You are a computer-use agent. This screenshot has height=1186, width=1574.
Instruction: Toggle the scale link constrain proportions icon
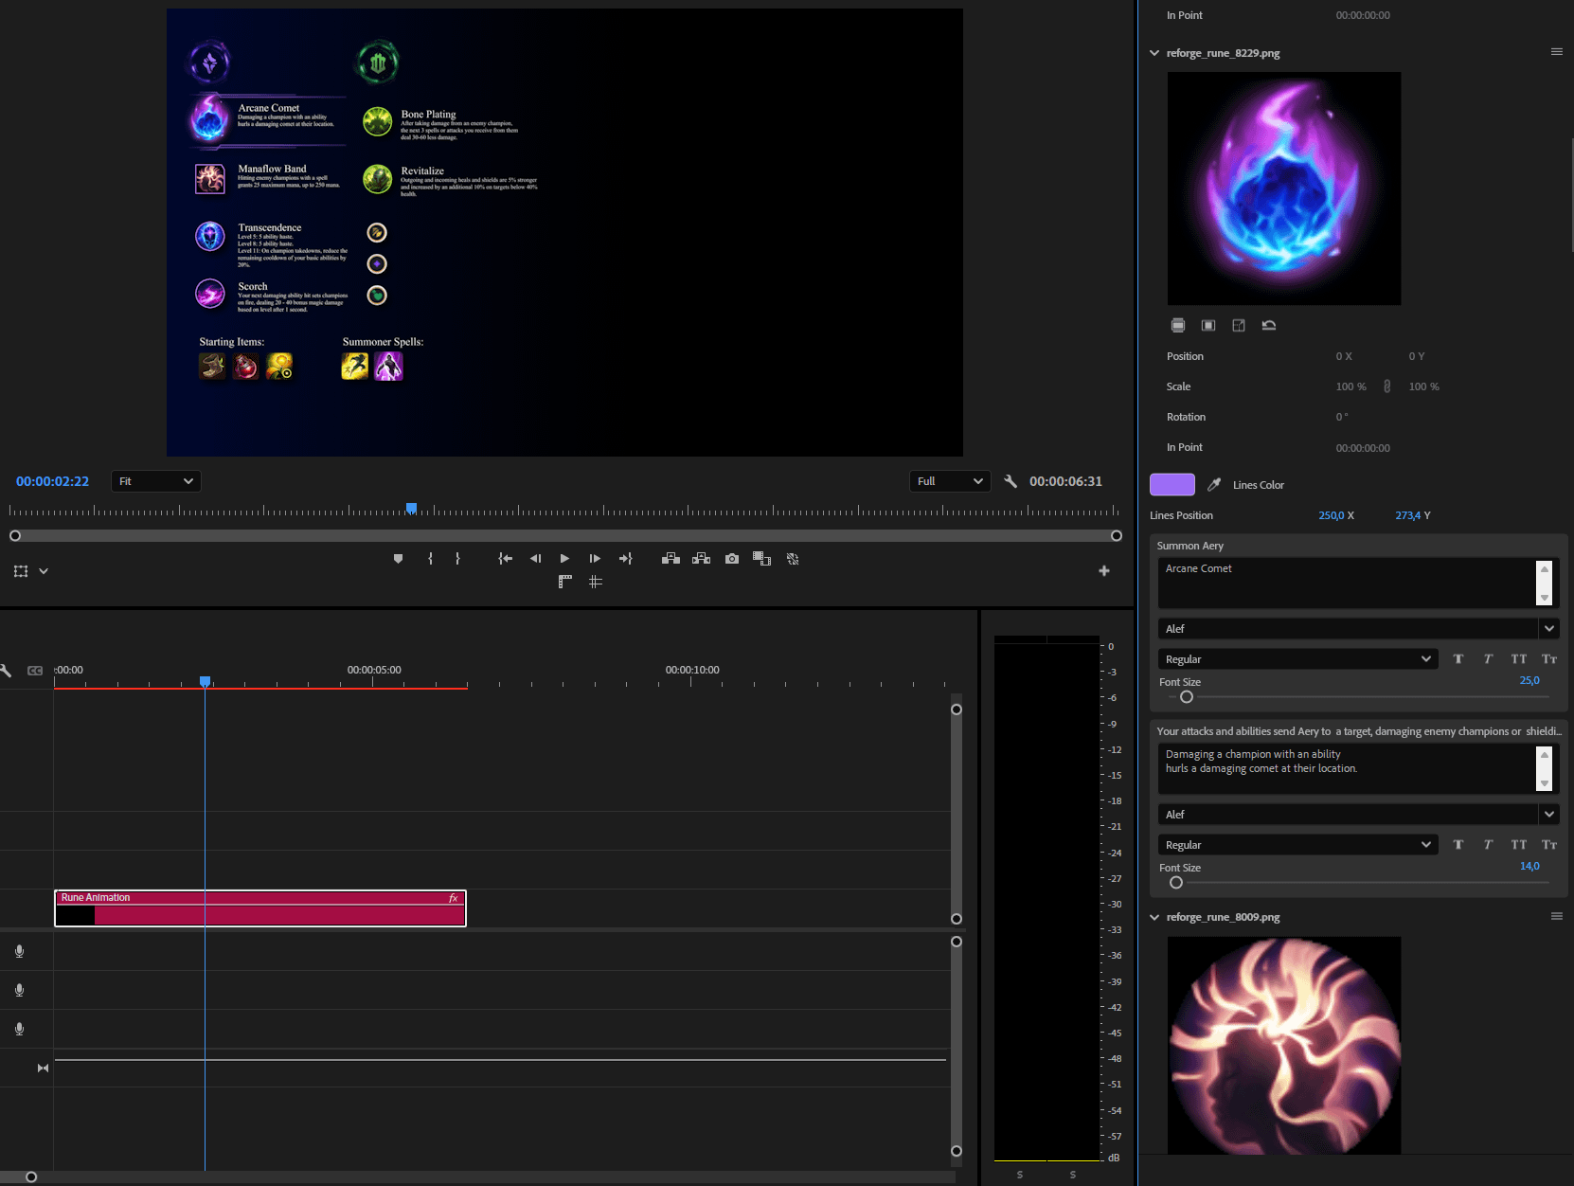pos(1387,386)
